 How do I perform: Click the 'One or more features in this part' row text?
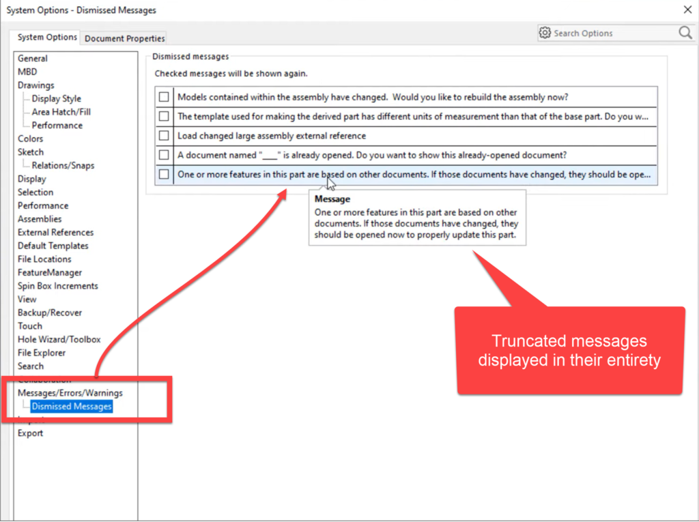[x=414, y=174]
